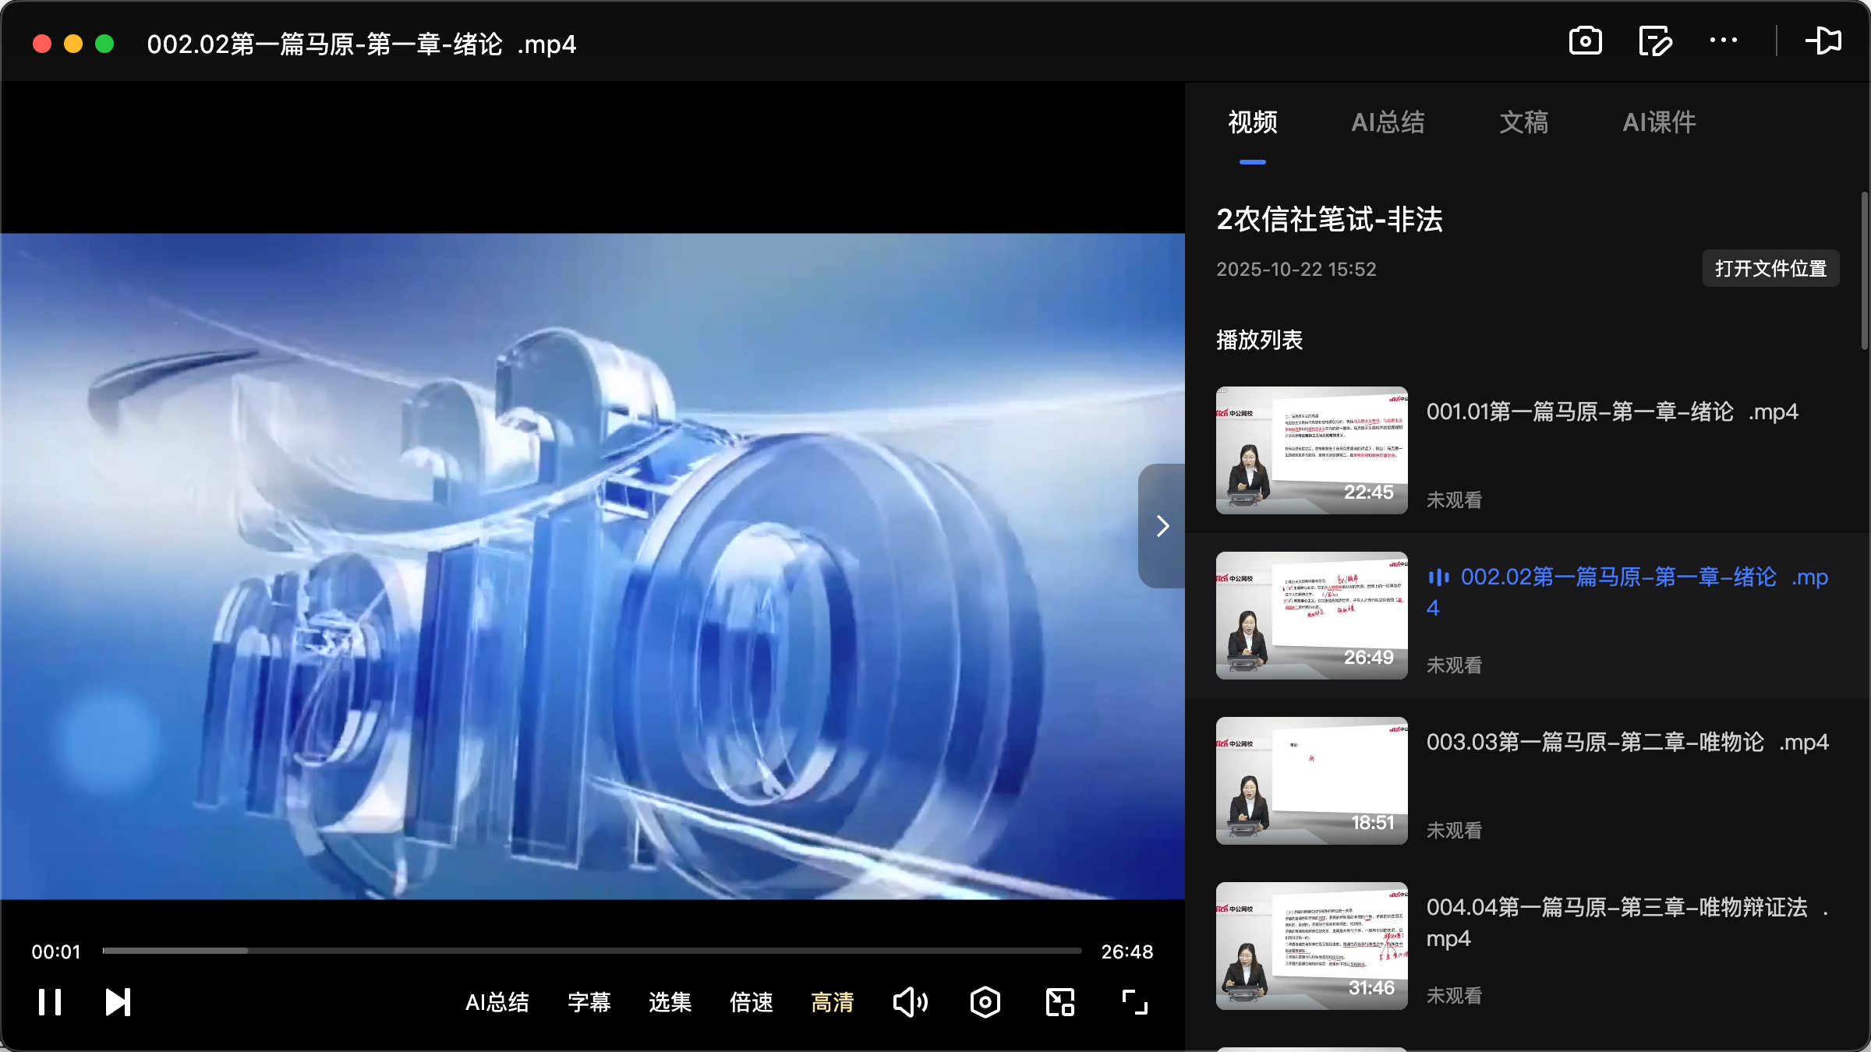Skip to the next video
The width and height of the screenshot is (1871, 1052).
tap(117, 1002)
